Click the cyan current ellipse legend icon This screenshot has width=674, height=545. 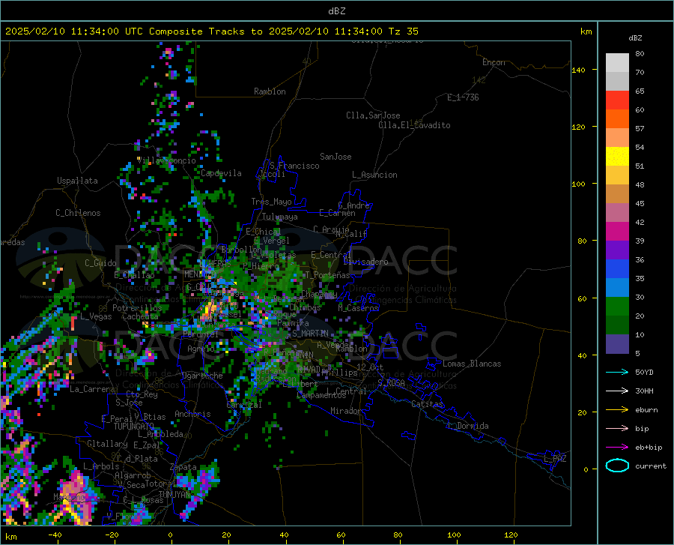click(x=617, y=466)
